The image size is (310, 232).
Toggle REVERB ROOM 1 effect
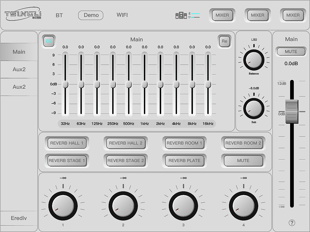click(x=184, y=143)
